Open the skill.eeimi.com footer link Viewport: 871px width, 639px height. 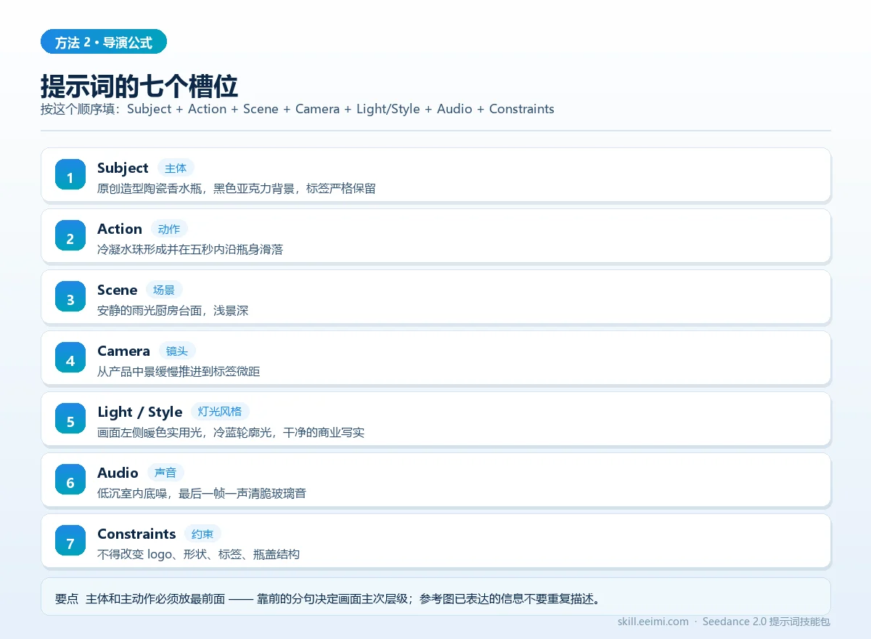(653, 622)
